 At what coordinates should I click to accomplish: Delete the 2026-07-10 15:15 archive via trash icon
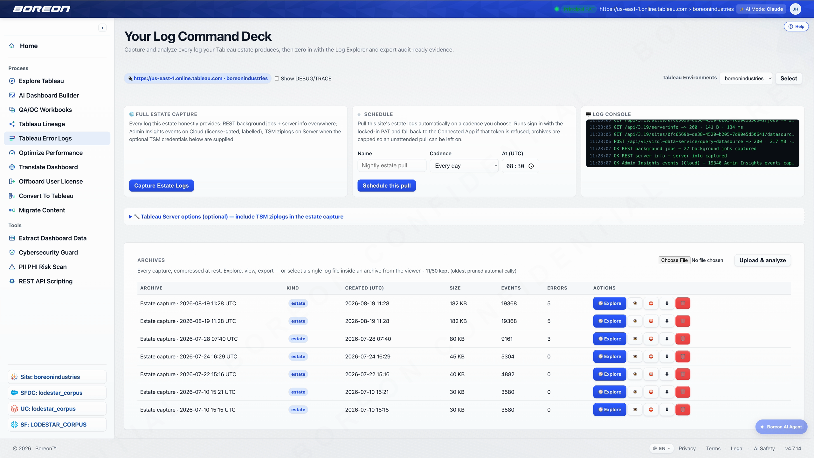[x=683, y=410]
